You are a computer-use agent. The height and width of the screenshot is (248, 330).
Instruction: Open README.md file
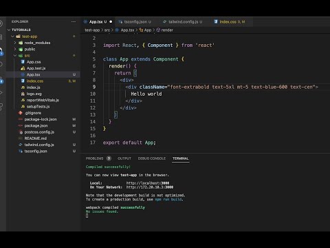click(x=35, y=138)
